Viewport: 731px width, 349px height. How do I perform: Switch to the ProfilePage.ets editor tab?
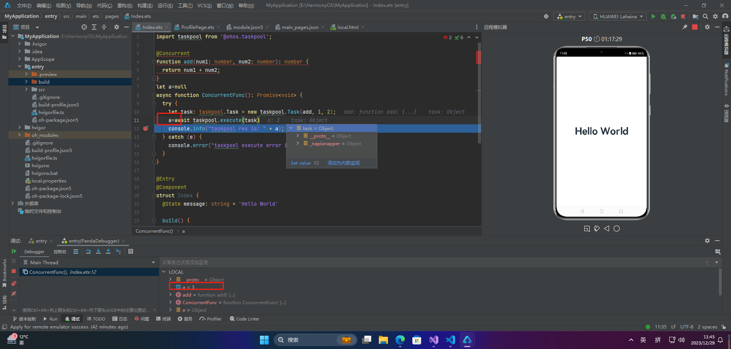click(197, 27)
